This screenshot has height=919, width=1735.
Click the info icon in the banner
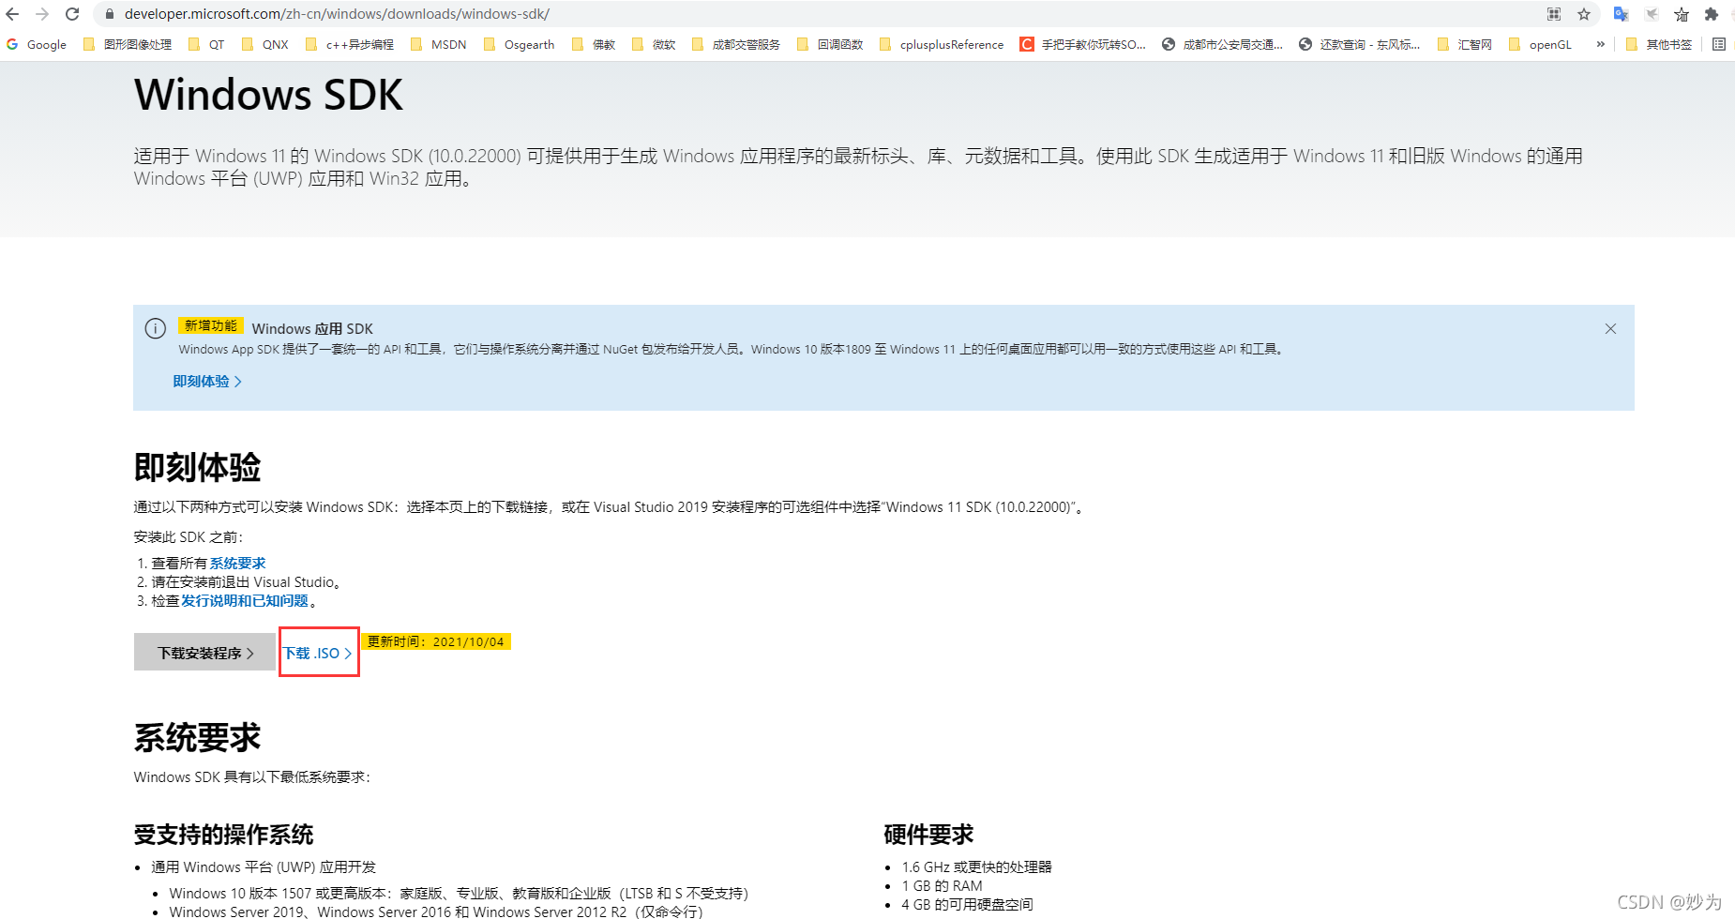point(156,328)
